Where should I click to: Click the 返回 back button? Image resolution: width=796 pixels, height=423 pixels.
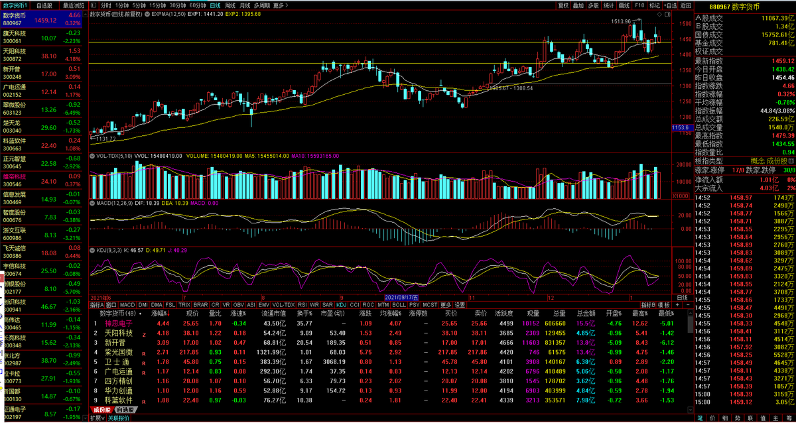[x=685, y=5]
